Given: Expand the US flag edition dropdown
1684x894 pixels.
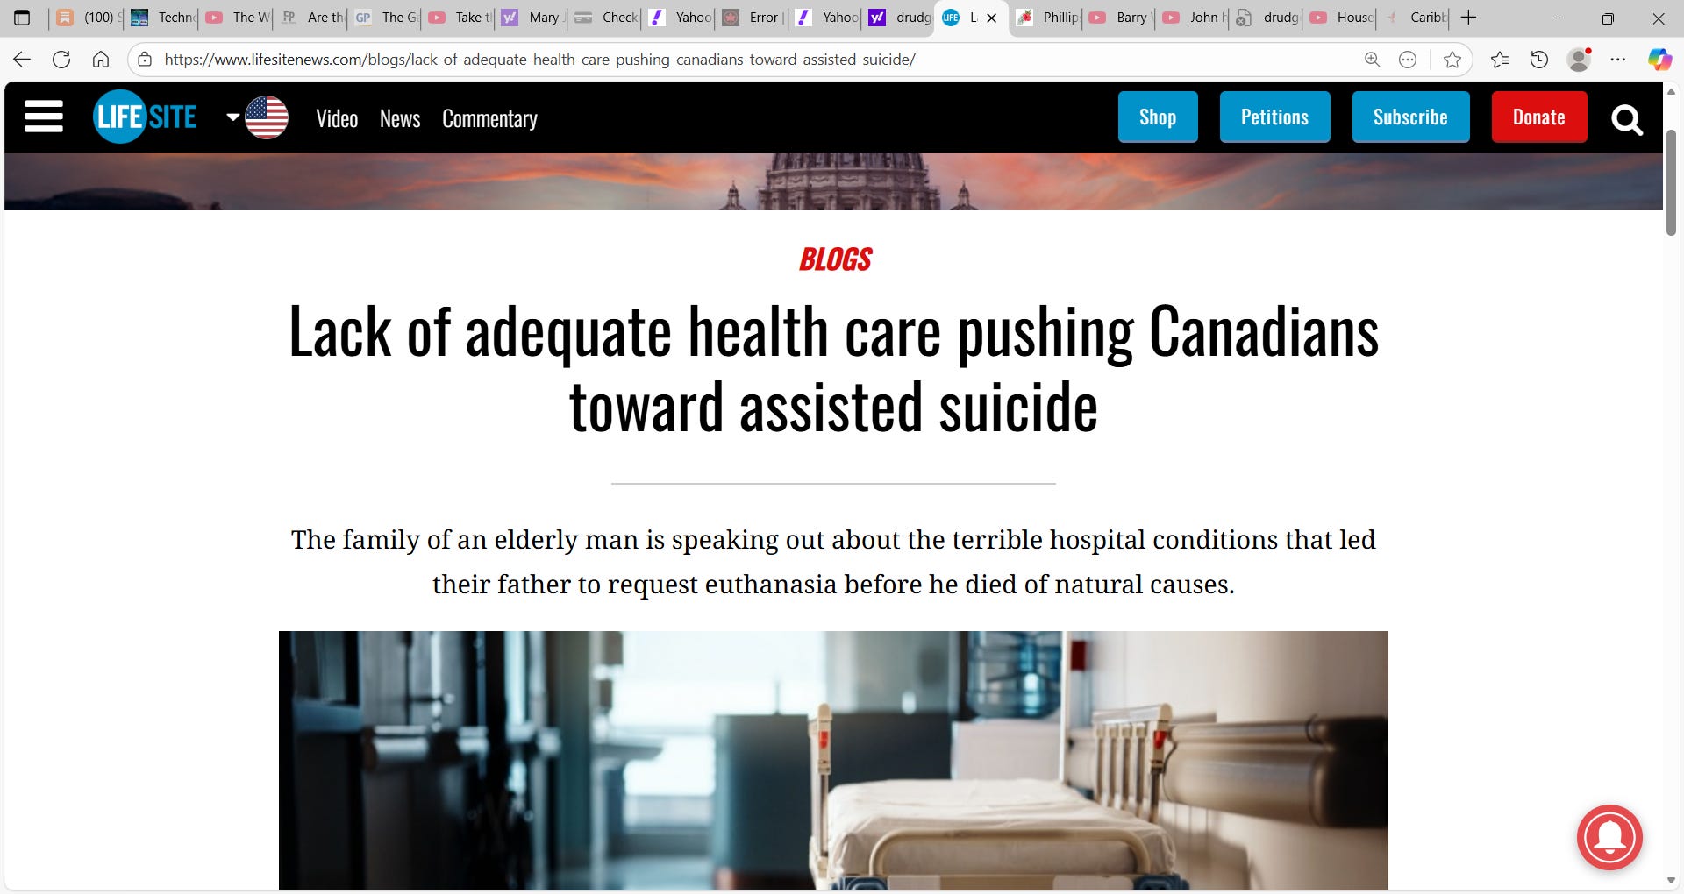Looking at the screenshot, I should [258, 117].
